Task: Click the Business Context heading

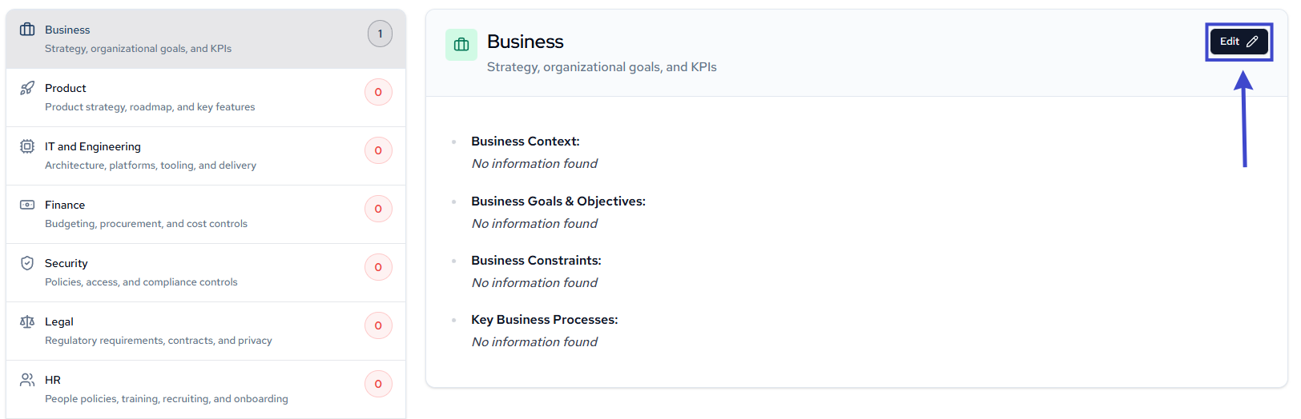Action: coord(526,142)
